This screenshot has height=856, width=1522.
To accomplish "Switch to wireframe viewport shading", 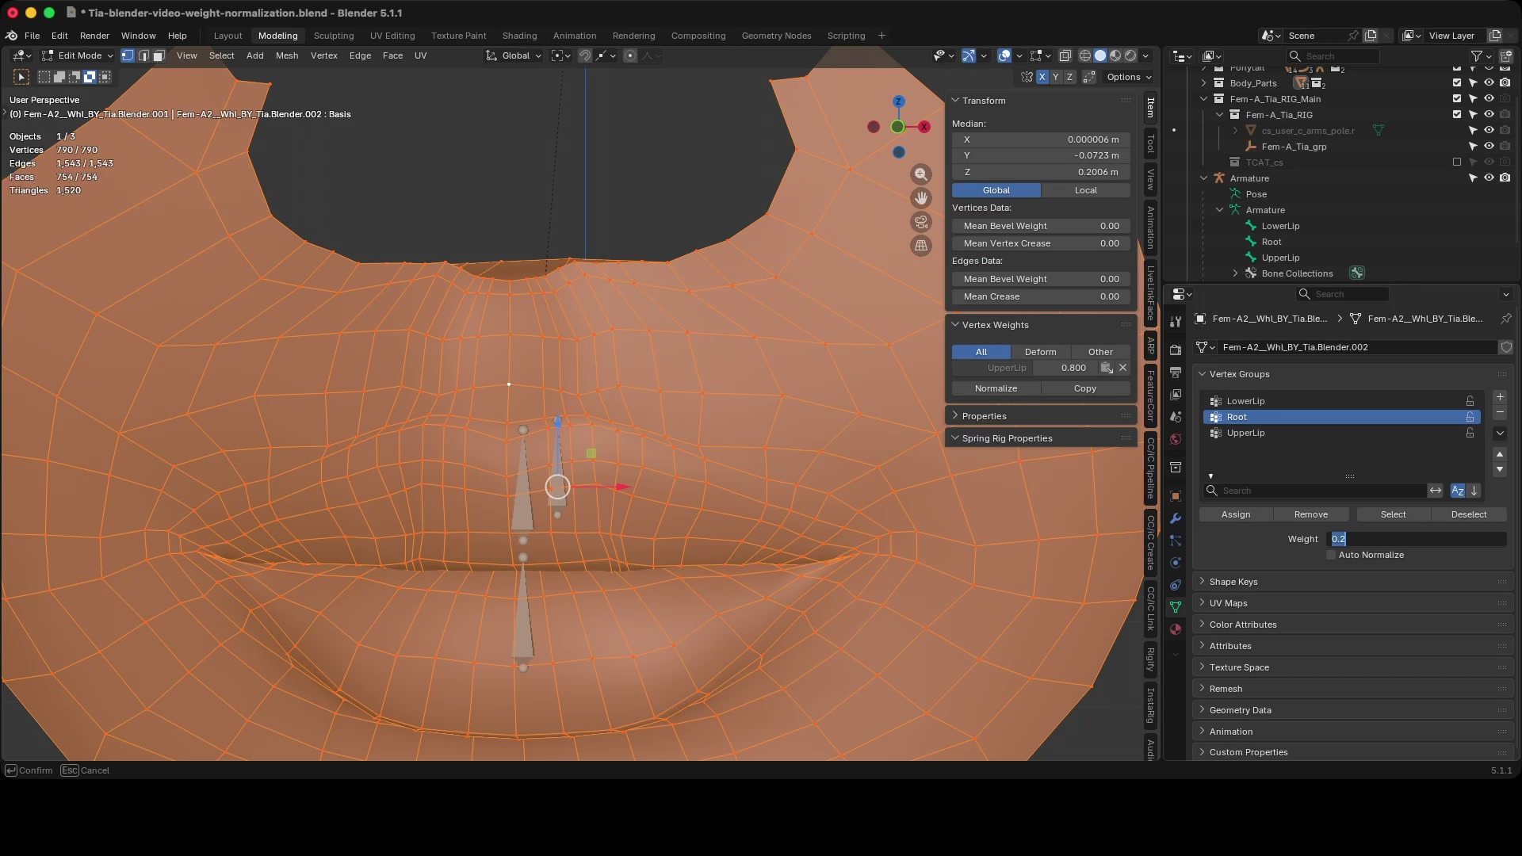I will [1085, 55].
